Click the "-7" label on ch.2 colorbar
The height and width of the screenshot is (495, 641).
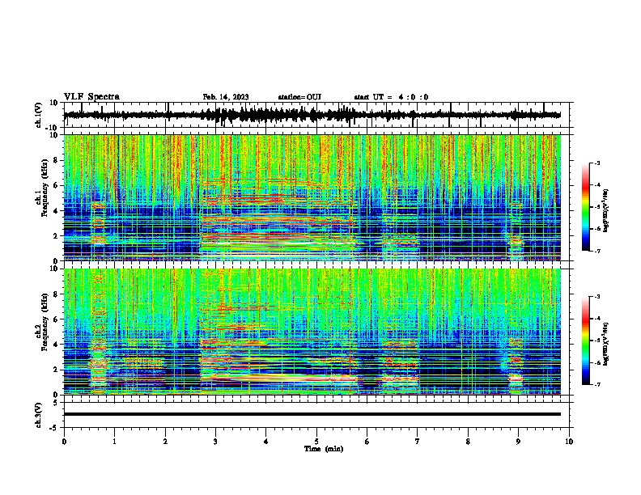tap(597, 384)
